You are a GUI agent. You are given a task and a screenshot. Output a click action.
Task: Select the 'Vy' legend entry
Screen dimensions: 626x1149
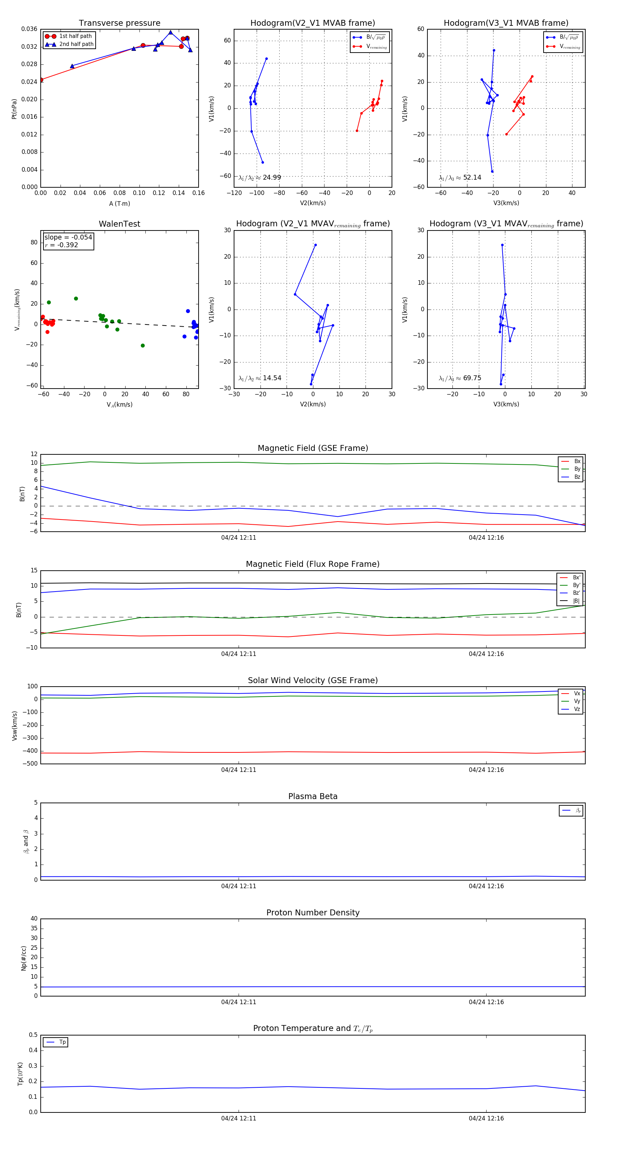(571, 701)
